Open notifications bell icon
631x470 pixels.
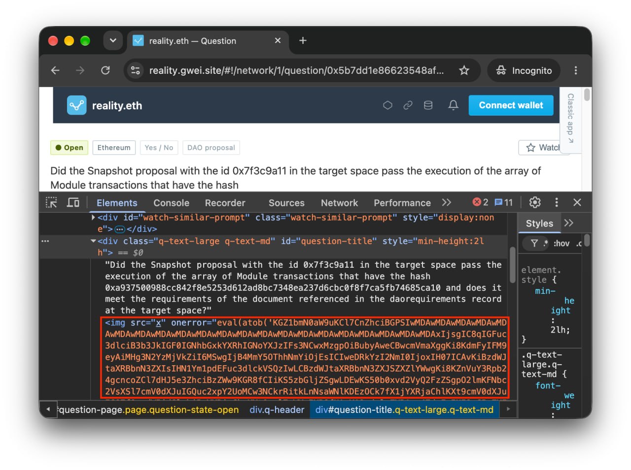tap(453, 105)
